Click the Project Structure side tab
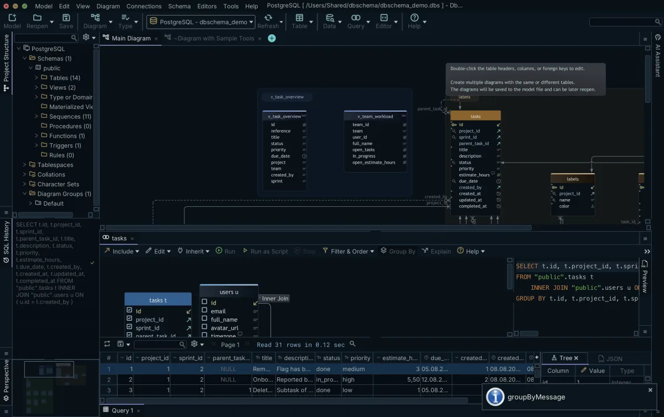The image size is (664, 417). (x=6, y=62)
